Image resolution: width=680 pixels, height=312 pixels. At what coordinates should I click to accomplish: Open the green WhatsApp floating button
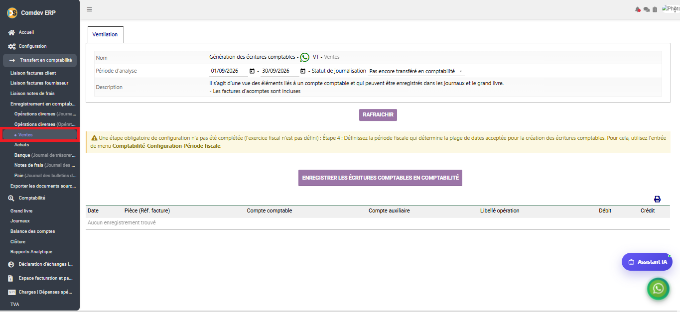[x=658, y=289]
